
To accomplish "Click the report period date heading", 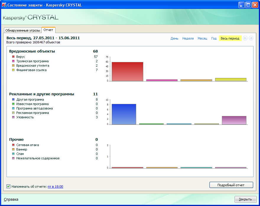I will click(x=43, y=38).
